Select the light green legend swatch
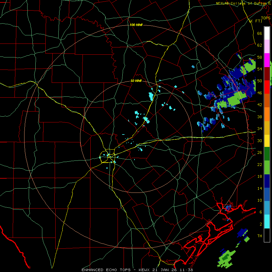The height and width of the screenshot is (272, 272). (267, 167)
